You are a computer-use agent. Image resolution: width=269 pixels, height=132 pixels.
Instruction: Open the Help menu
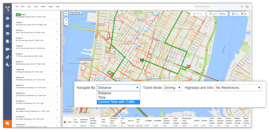[57, 7]
